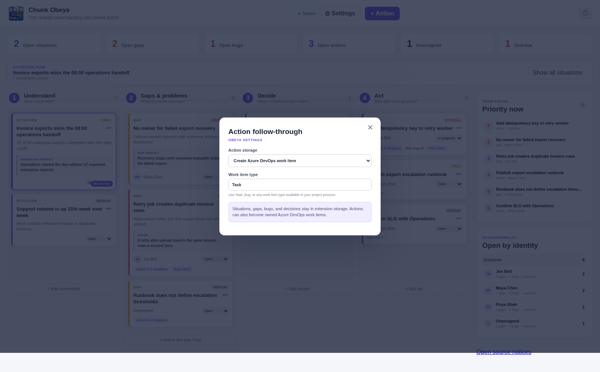Open more options on export escalation runbook card

pyautogui.click(x=459, y=174)
